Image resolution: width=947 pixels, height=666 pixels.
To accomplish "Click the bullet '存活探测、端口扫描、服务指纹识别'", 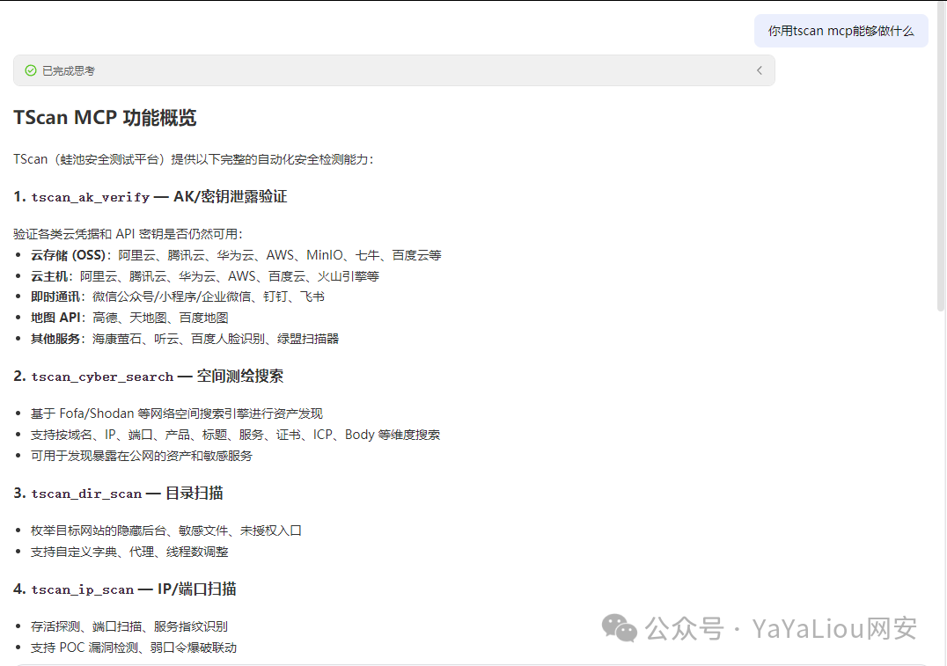I will click(x=129, y=626).
